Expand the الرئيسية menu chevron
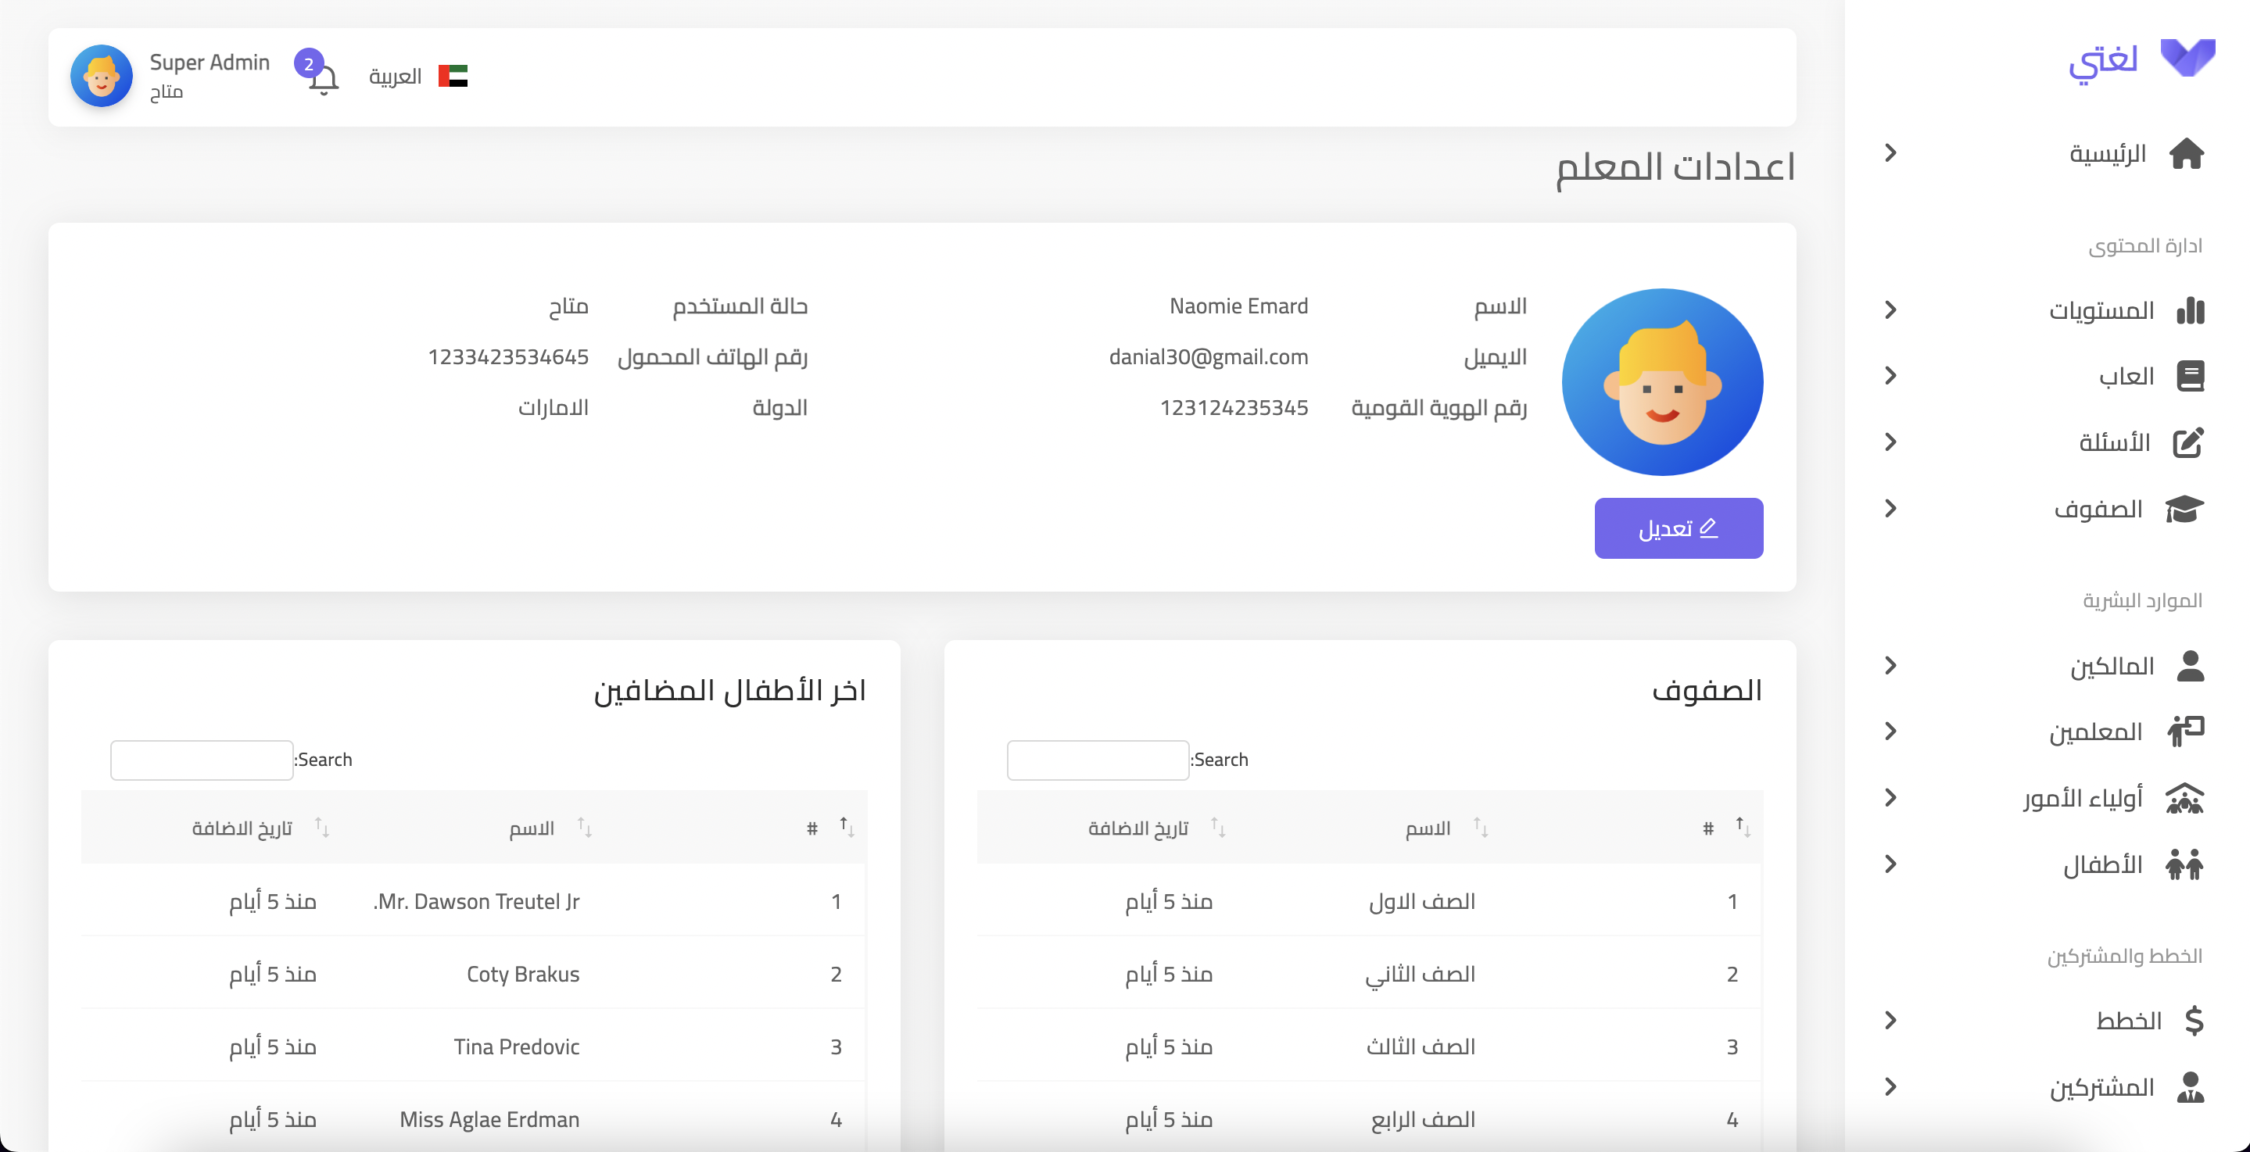2250x1152 pixels. [x=1891, y=154]
